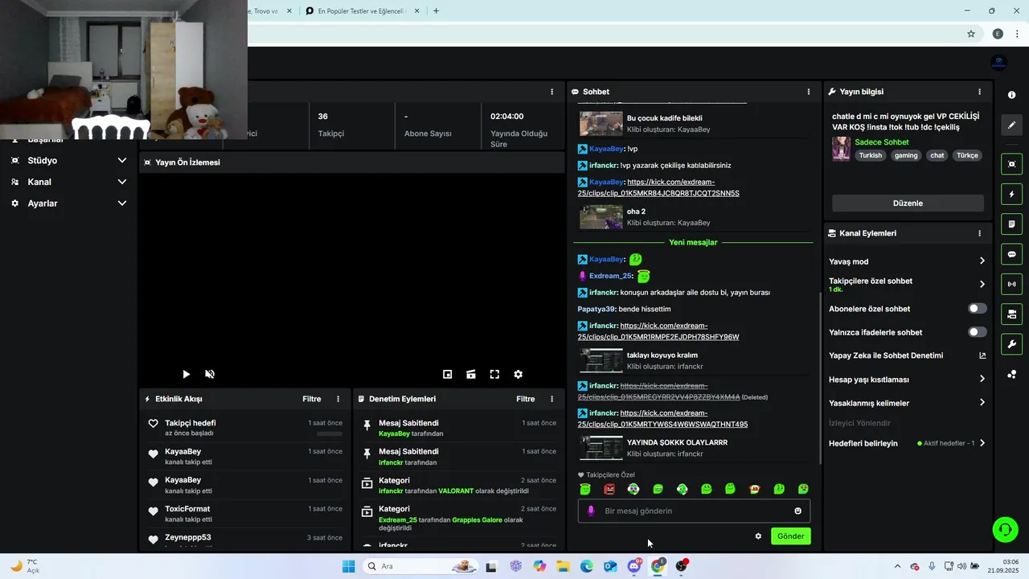The height and width of the screenshot is (579, 1029).
Task: Select the red angry emote
Action: pyautogui.click(x=609, y=489)
